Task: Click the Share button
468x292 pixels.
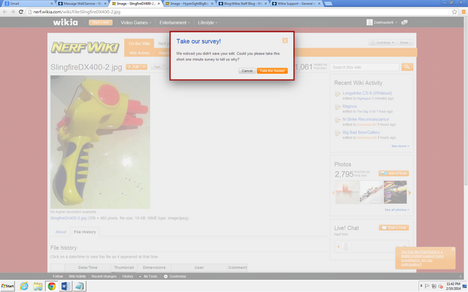Action: 405,42
